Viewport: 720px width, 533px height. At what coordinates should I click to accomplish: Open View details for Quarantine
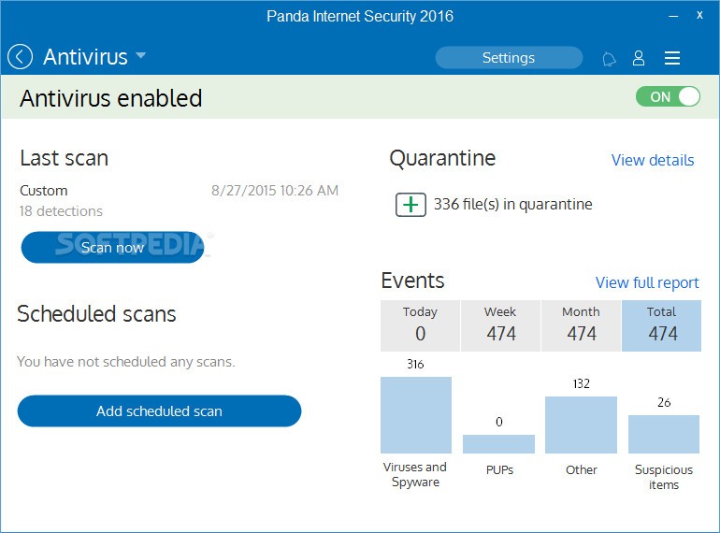point(652,160)
